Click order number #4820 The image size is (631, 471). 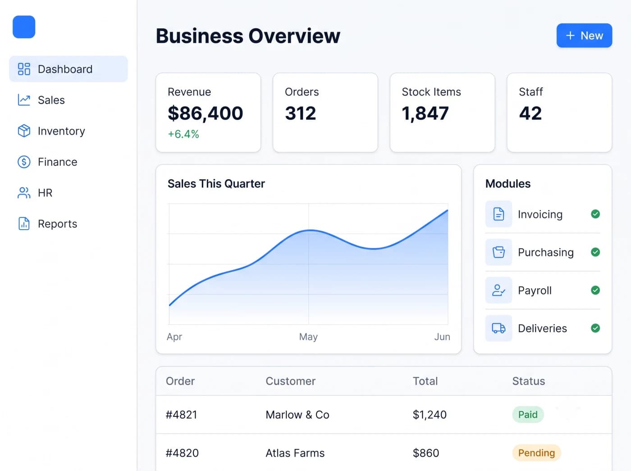182,453
